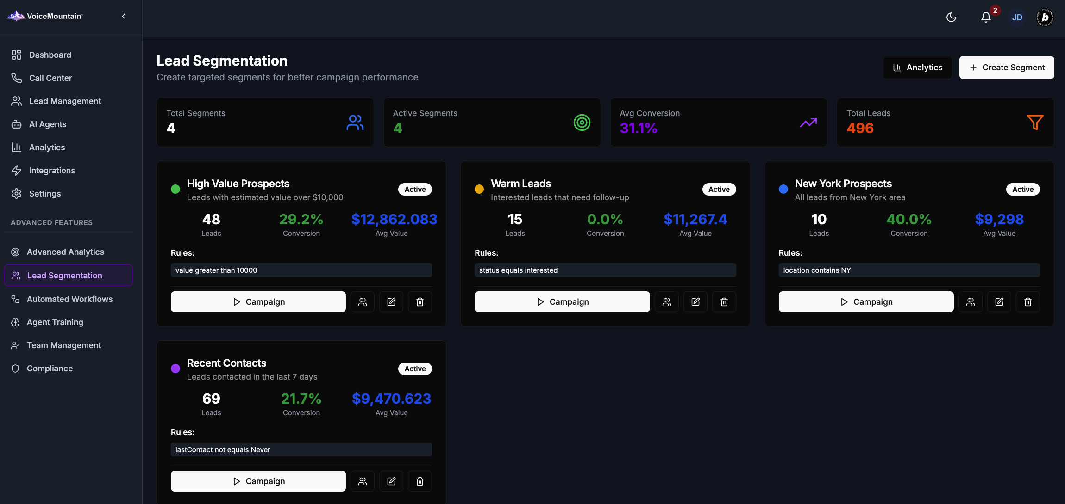The width and height of the screenshot is (1065, 504).
Task: Open Advanced Analytics from sidebar
Action: click(65, 252)
